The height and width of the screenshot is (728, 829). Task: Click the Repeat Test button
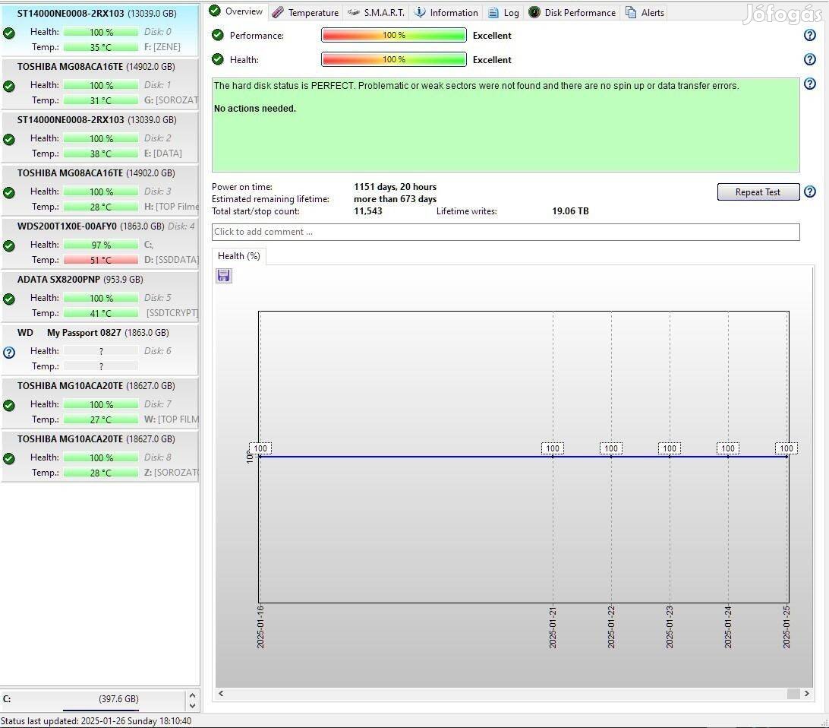point(758,192)
